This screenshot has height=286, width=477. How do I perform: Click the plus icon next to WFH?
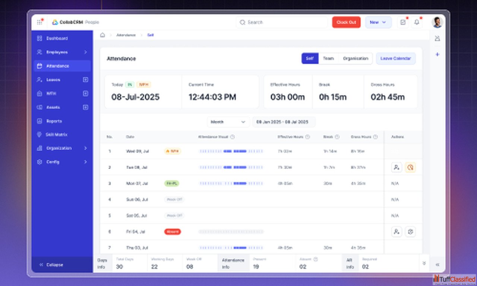[85, 93]
